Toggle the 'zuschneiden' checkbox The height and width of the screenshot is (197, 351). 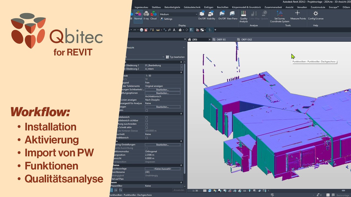(x=147, y=124)
